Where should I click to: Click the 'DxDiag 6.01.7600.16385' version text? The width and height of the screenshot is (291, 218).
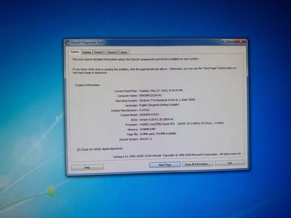129,157
